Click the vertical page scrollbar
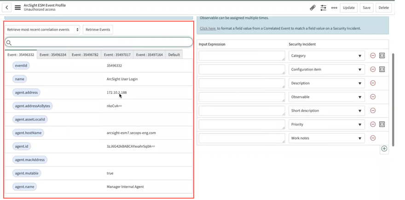This screenshot has width=405, height=200. pos(393,100)
